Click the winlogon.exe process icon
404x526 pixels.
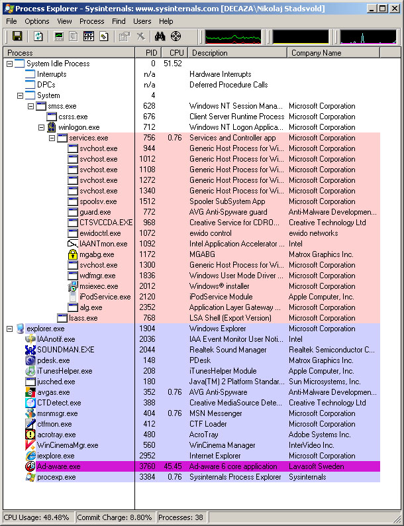(51, 127)
